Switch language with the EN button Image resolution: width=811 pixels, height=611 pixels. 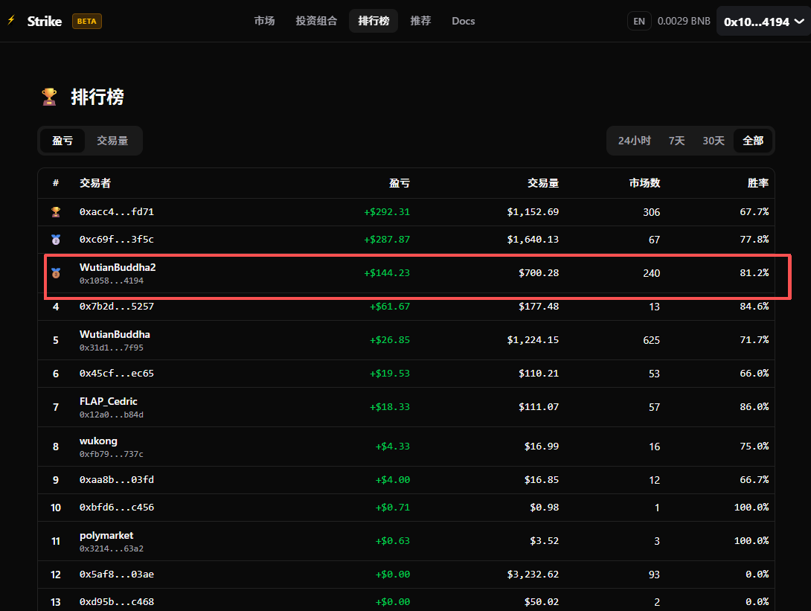point(639,22)
